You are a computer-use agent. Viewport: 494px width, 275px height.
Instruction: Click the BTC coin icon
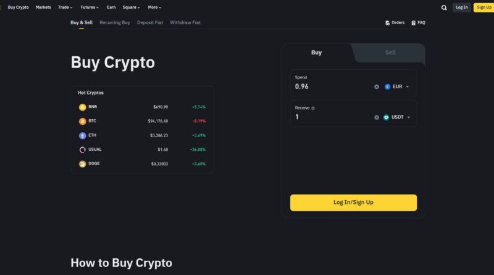(x=82, y=121)
